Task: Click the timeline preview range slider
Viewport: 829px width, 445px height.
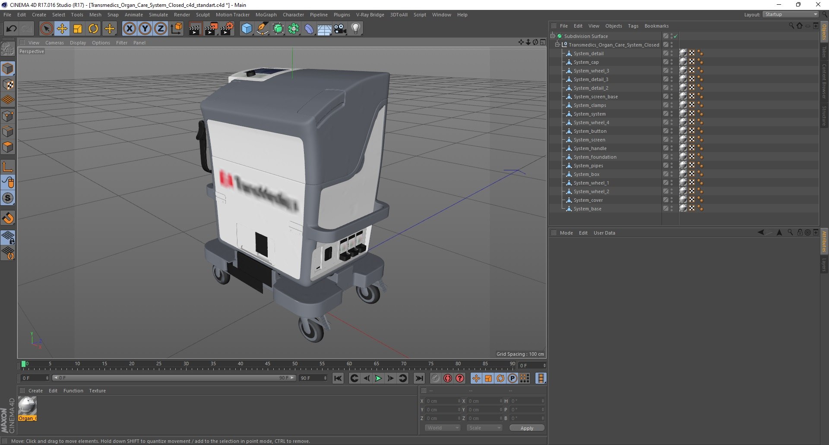Action: click(174, 378)
